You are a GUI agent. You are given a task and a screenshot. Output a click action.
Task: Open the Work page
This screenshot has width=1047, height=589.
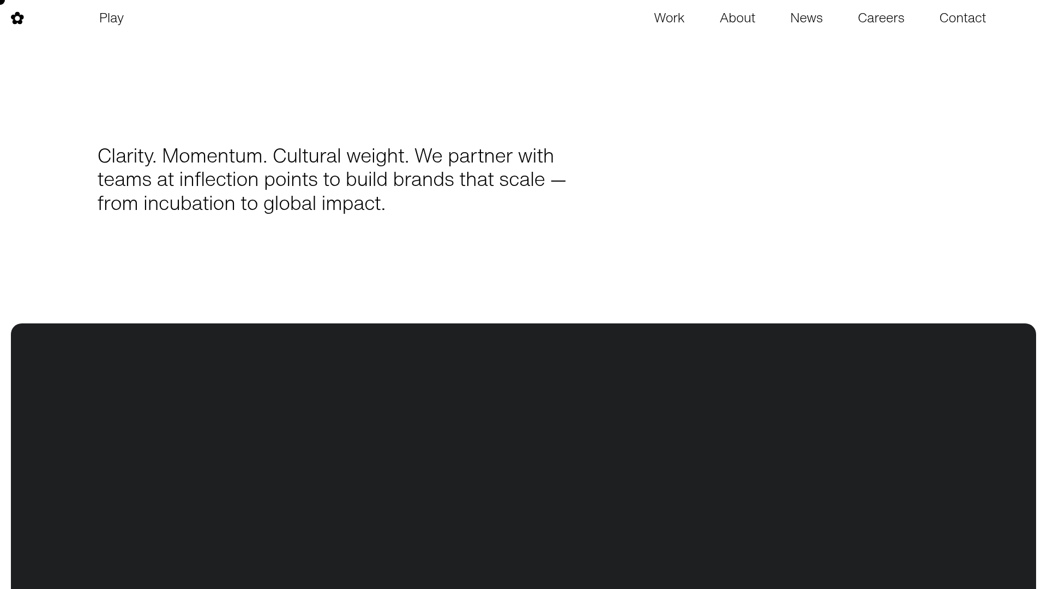[669, 18]
